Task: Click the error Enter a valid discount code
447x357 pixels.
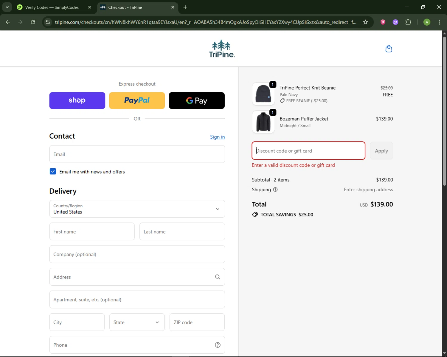Action: 293,165
